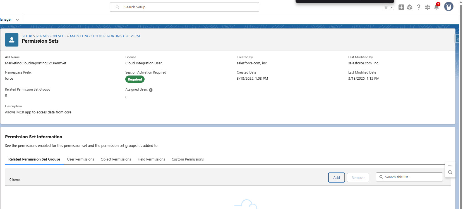The width and height of the screenshot is (463, 209).
Task: Switch to the User Permissions tab
Action: click(x=80, y=159)
